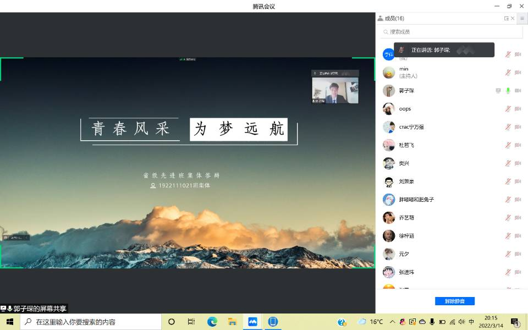Select the Tencent Meeting icon on the taskbar

click(x=254, y=321)
